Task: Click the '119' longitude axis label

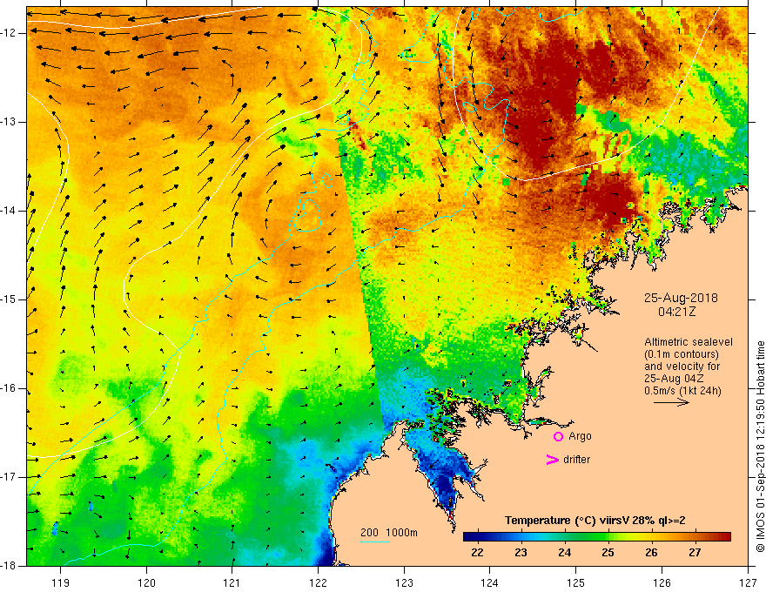Action: pyautogui.click(x=61, y=582)
